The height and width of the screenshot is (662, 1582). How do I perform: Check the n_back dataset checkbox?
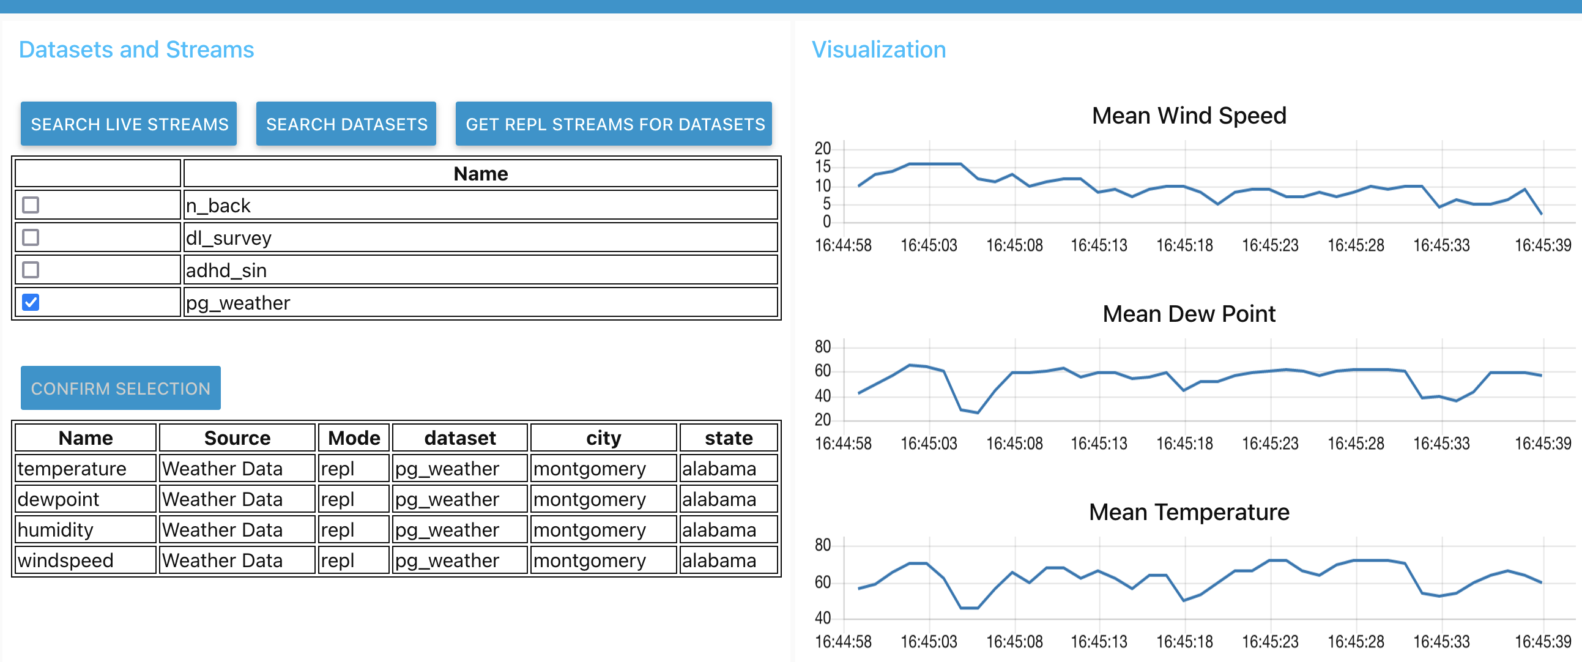(31, 205)
